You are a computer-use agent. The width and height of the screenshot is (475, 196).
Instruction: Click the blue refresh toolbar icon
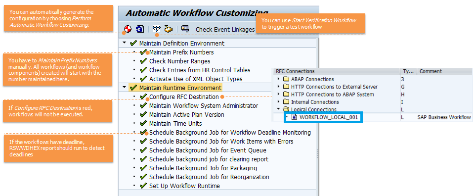click(x=140, y=29)
